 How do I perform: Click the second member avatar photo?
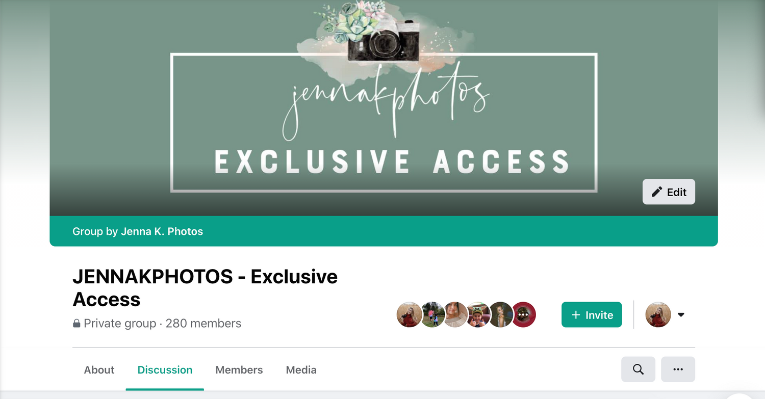coord(432,314)
